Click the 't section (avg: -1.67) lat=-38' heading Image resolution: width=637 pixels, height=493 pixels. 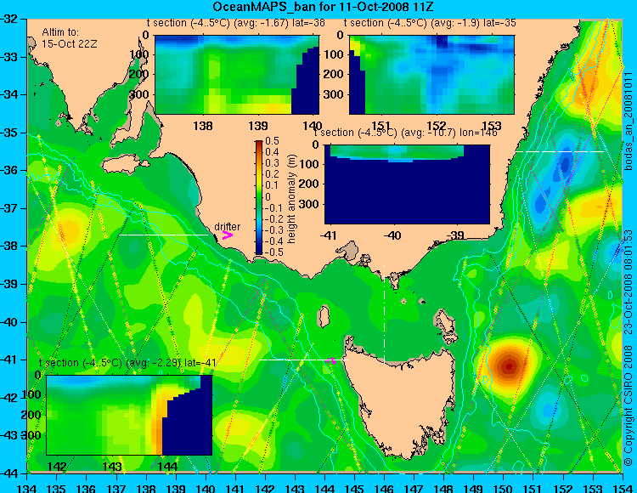(236, 23)
